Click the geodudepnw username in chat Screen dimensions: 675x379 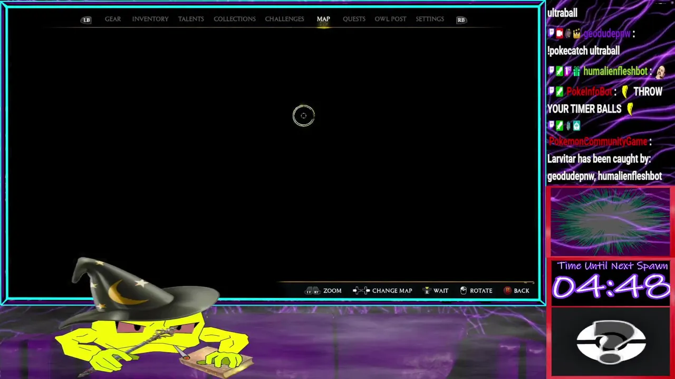point(607,33)
